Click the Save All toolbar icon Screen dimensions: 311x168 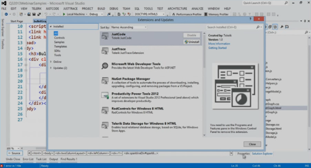point(39,14)
